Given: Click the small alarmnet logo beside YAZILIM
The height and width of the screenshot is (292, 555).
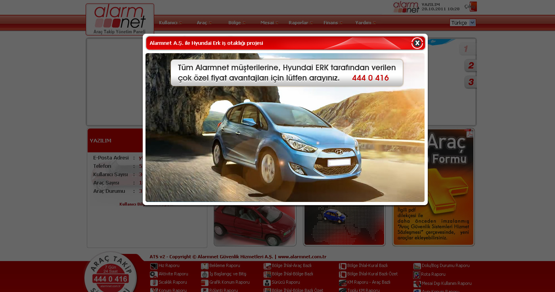Looking at the screenshot, I should click(x=406, y=7).
